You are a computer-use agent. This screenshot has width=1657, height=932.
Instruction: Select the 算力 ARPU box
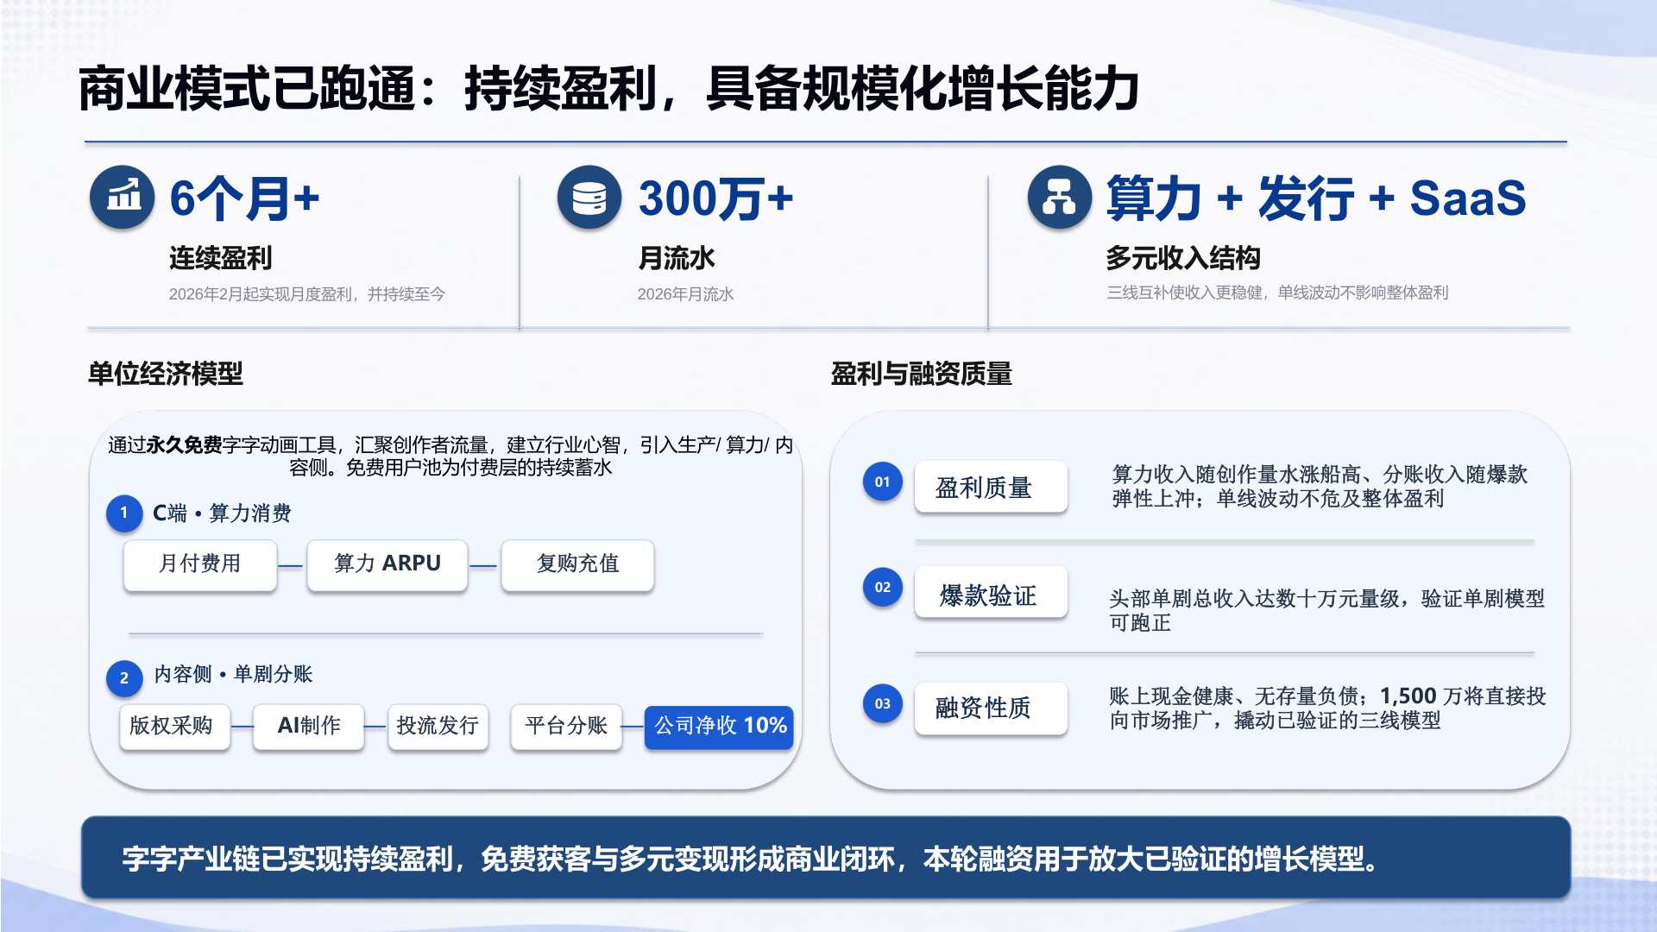(x=387, y=565)
